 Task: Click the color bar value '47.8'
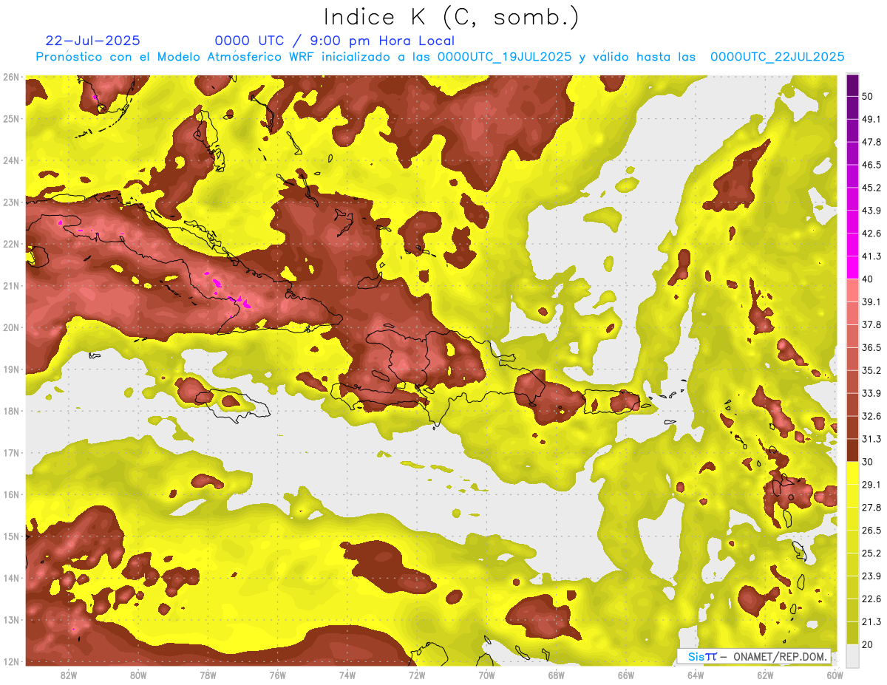(x=871, y=143)
